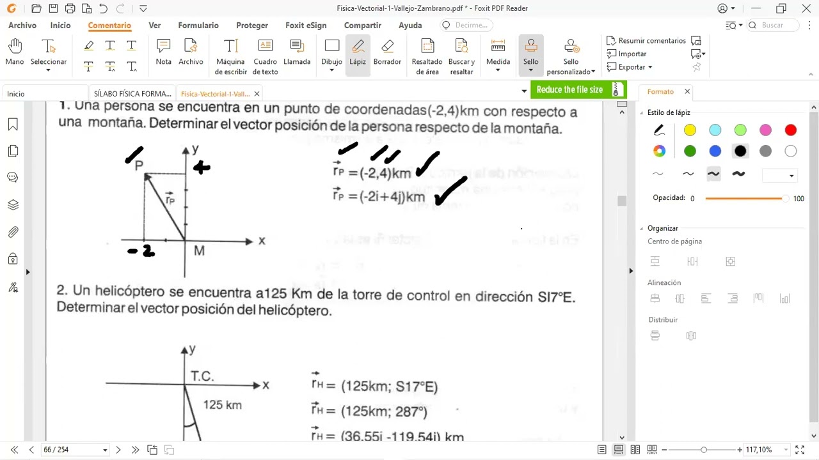Select continuous page view mode
This screenshot has width=819, height=460.
point(618,450)
